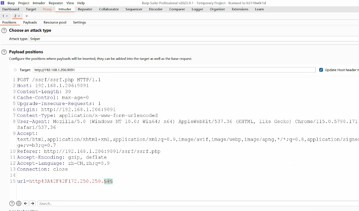359x211 pixels.
Task: Toggle the 'Update Host header' checkbox
Action: coord(321,70)
